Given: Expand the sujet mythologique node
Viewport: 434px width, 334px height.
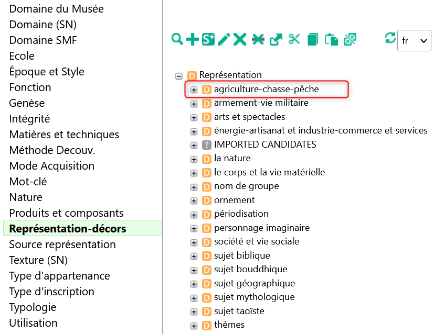Looking at the screenshot, I should pyautogui.click(x=194, y=298).
